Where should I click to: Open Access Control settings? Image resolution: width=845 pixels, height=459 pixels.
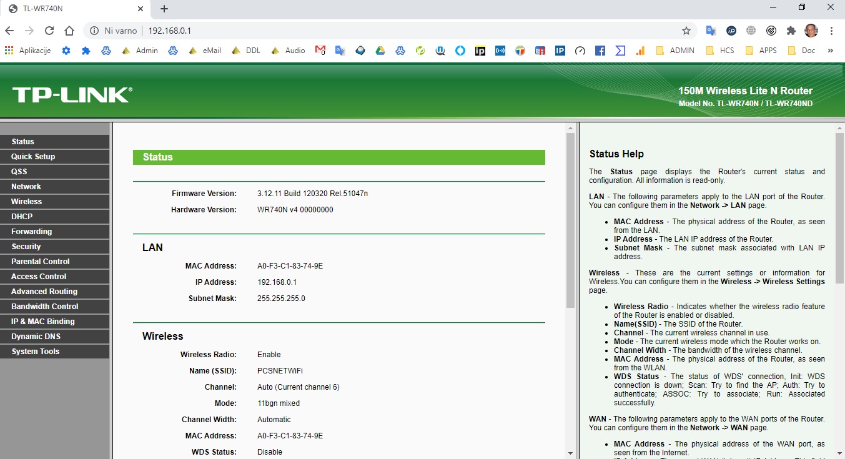point(54,277)
